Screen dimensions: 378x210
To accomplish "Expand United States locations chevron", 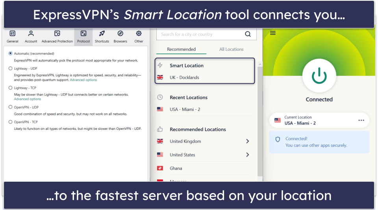I will (248, 155).
